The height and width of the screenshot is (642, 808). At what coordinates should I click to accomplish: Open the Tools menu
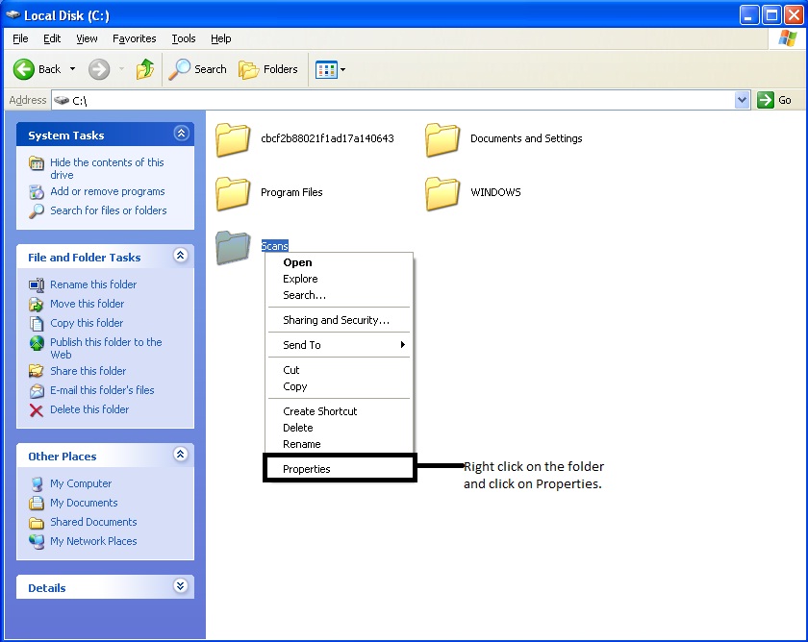pyautogui.click(x=183, y=38)
